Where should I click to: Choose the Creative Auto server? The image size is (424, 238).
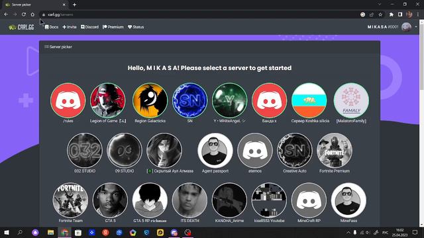(x=295, y=150)
